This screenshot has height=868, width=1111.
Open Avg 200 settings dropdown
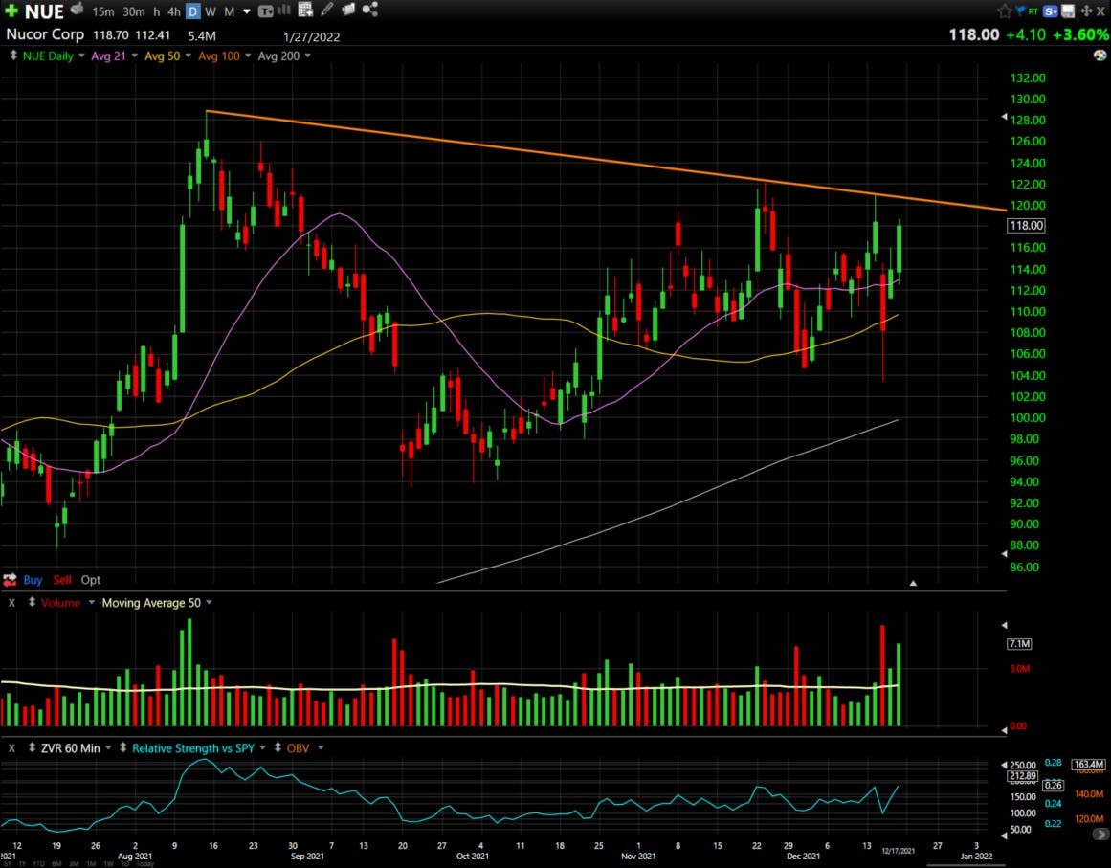tap(307, 56)
